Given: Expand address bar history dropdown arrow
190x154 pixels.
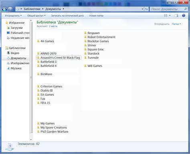Looking at the screenshot, I should point(142,9).
